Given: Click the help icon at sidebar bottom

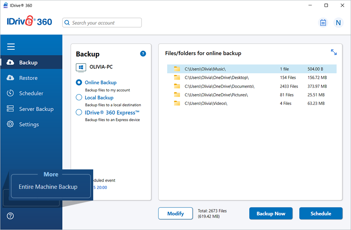Looking at the screenshot, I should [11, 216].
